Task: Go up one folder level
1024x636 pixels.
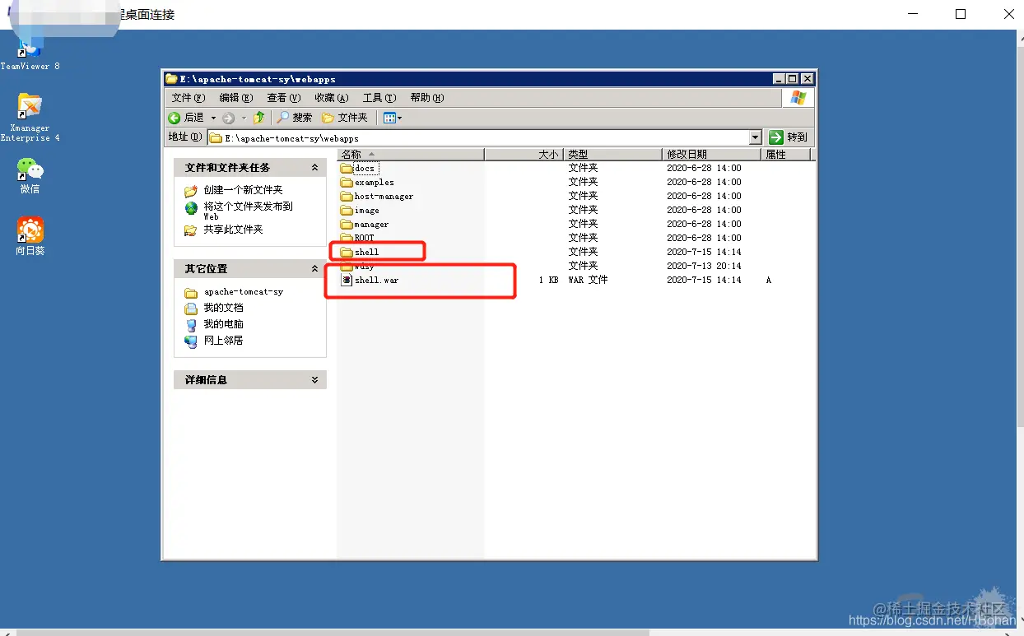Action: click(x=259, y=118)
